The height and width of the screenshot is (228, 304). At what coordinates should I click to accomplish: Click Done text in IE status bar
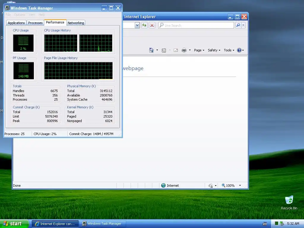(x=17, y=186)
